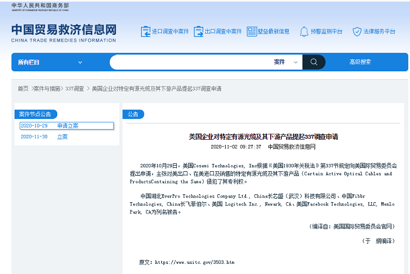
Task: Select the 2020-10-29 申请立案 entry
Action: pos(67,126)
